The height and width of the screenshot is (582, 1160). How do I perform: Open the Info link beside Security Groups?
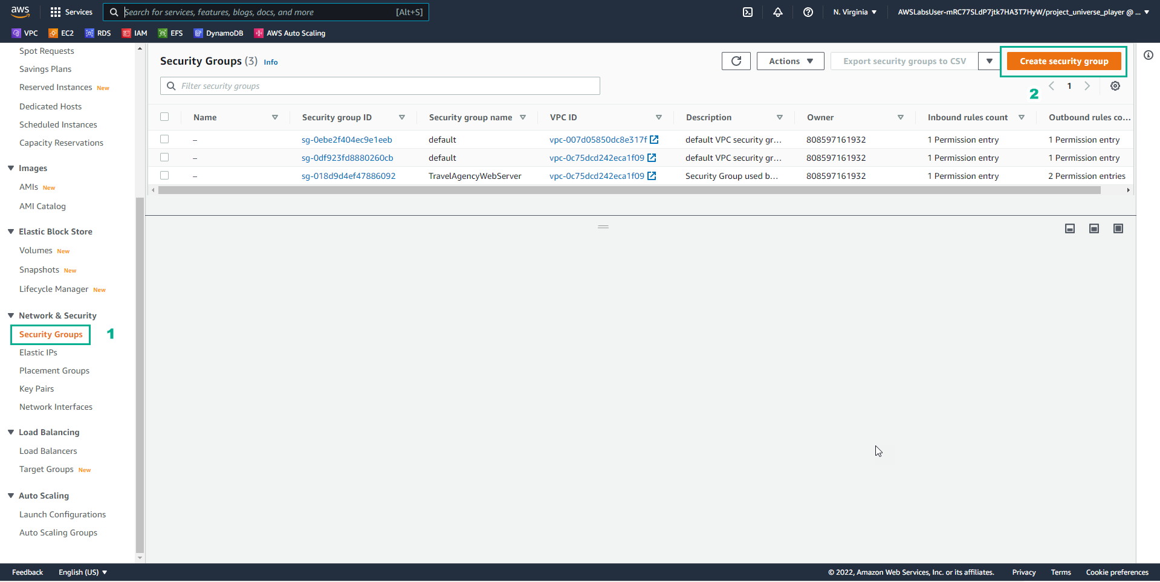point(271,62)
